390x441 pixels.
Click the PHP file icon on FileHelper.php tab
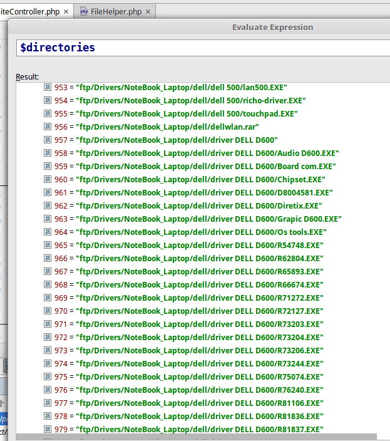pos(84,11)
